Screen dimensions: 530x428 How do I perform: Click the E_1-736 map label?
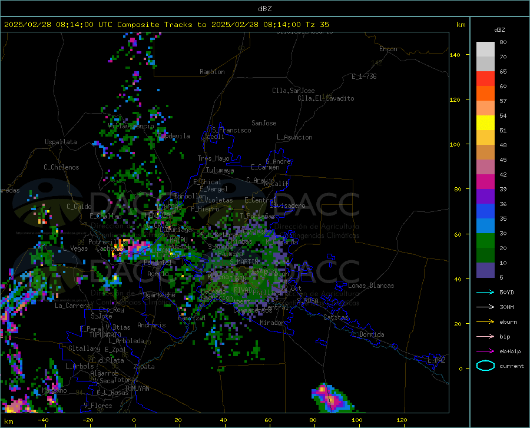[364, 77]
